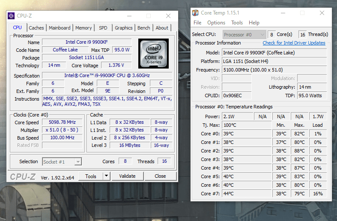This screenshot has height=221, width=337.
Task: Select the CPU tab in CPU-Z
Action: pyautogui.click(x=18, y=27)
